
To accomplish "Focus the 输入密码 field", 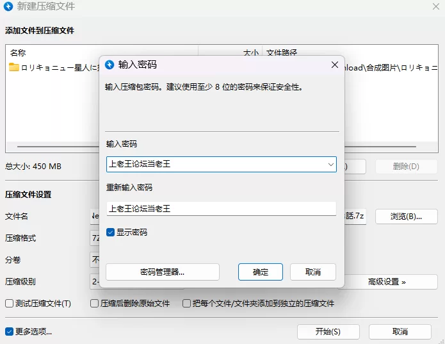I will [222, 165].
